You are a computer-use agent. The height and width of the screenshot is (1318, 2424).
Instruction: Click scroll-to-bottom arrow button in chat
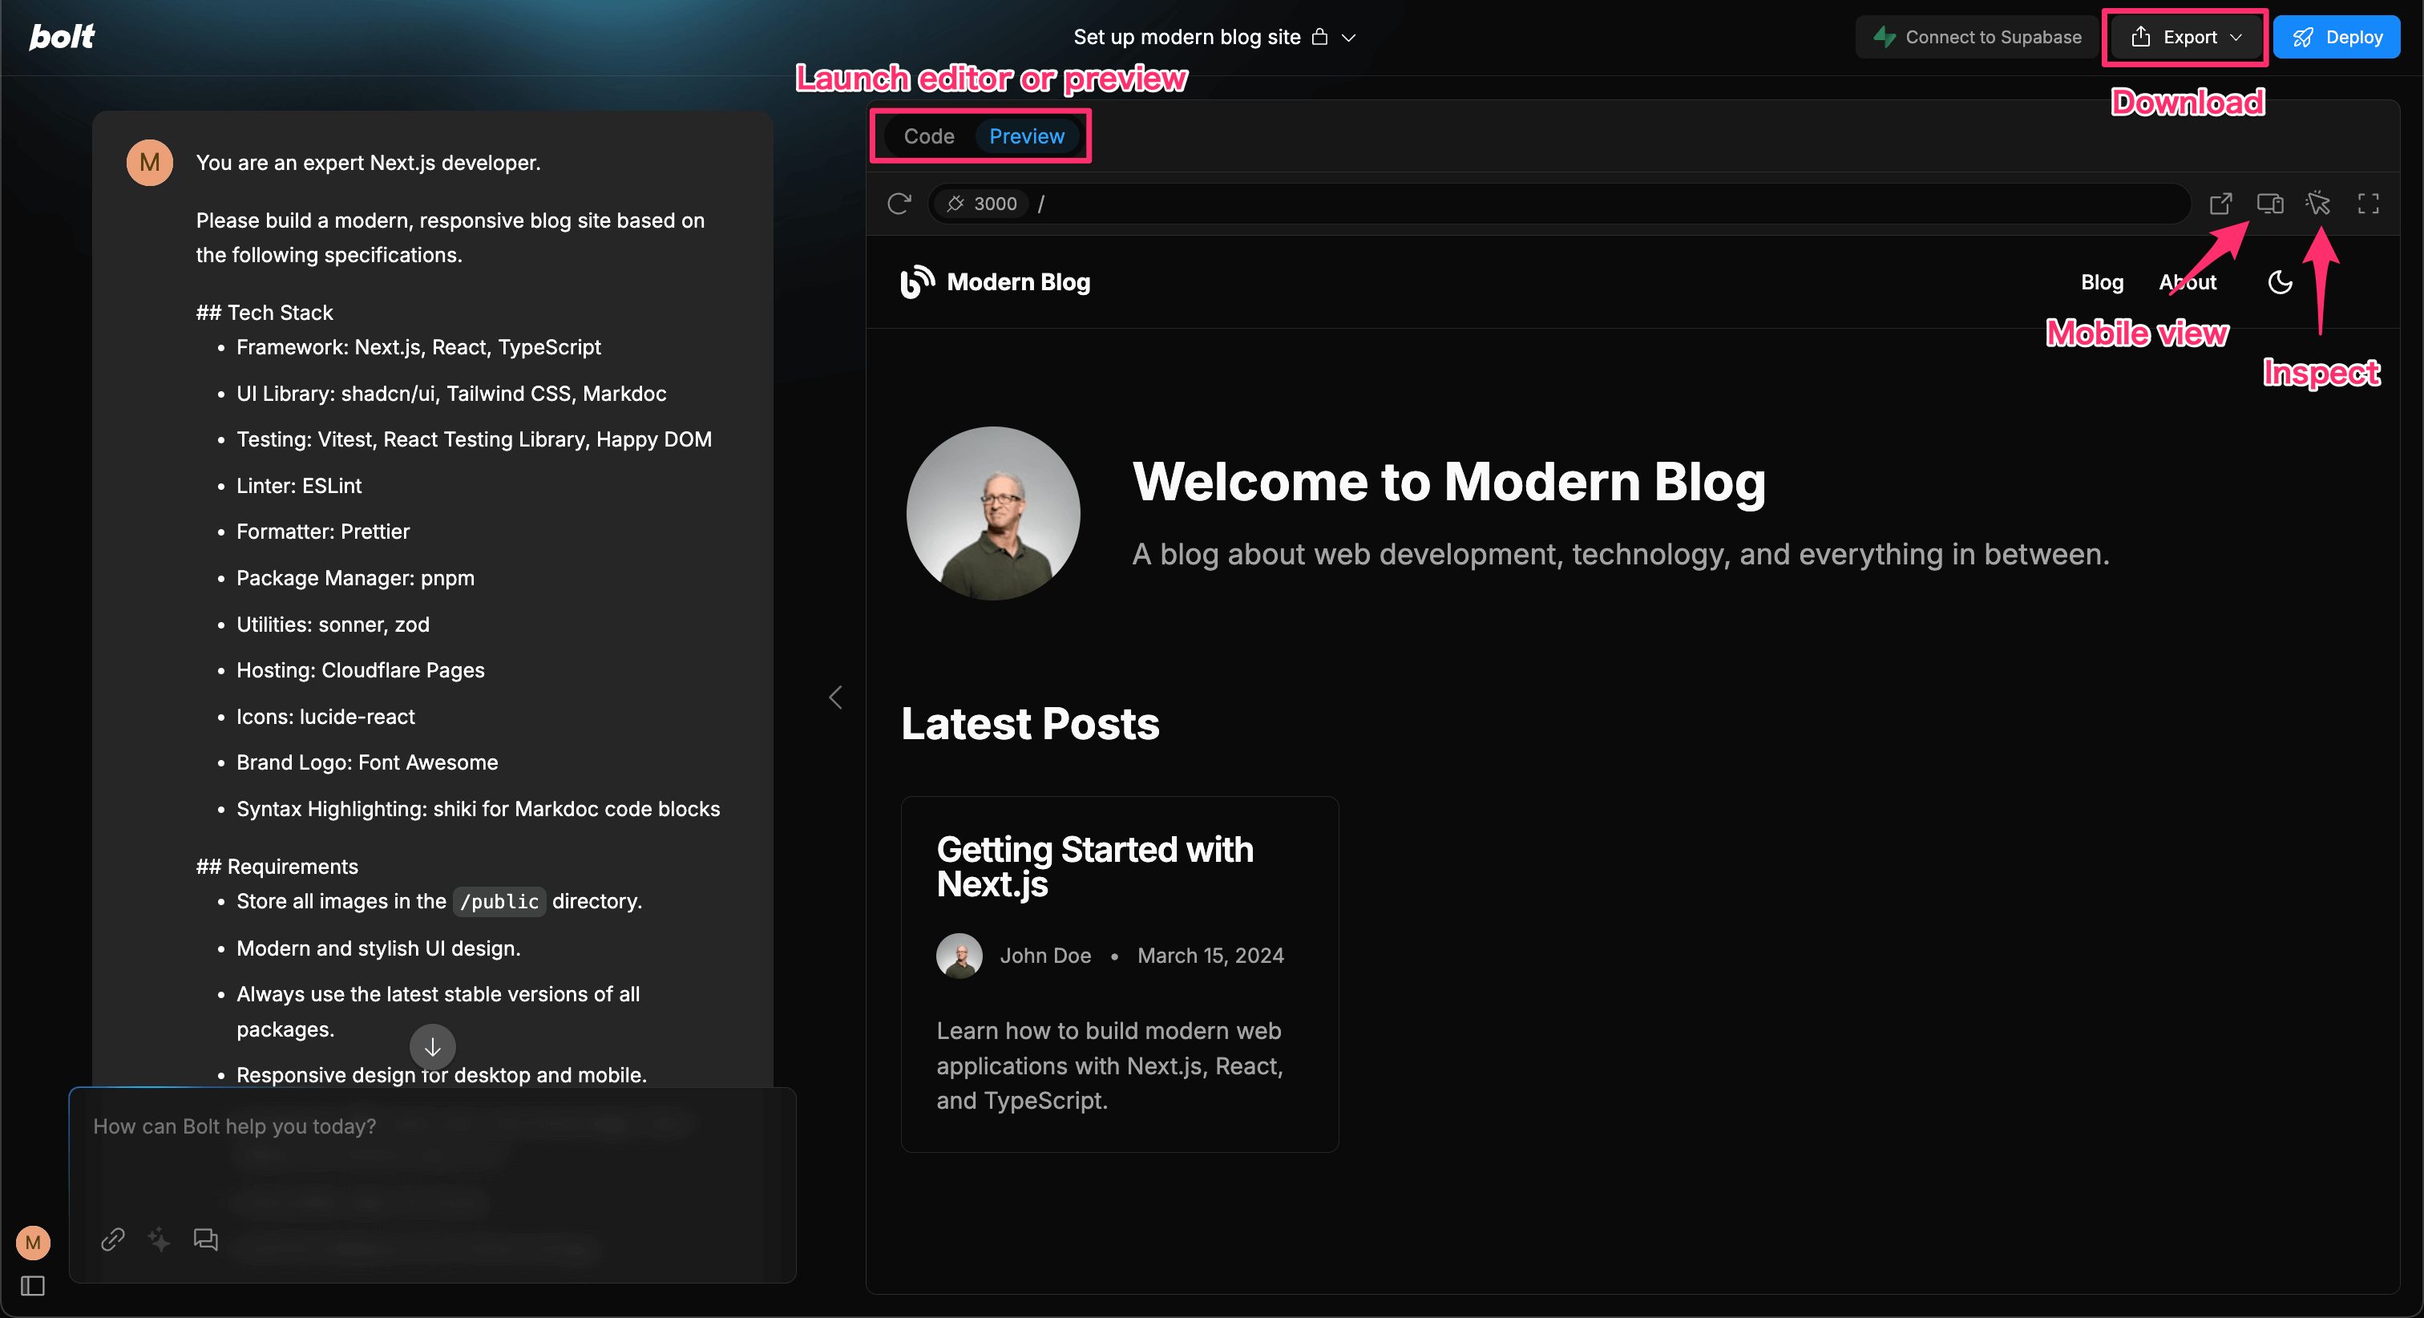[433, 1046]
